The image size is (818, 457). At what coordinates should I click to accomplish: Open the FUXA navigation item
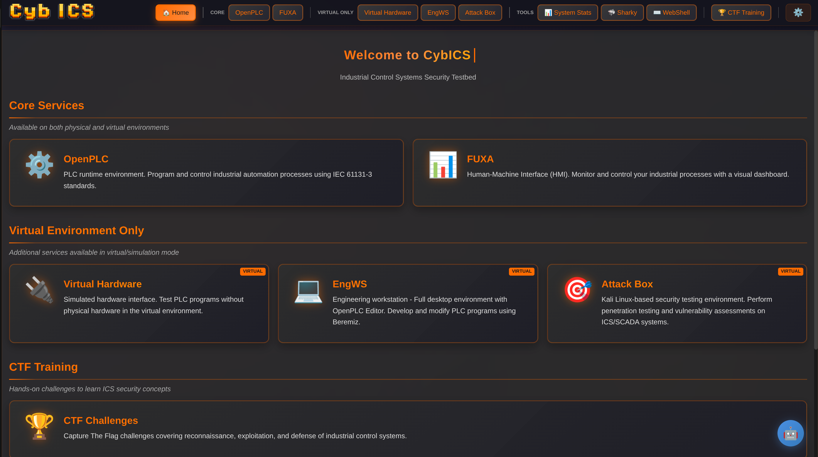point(287,12)
